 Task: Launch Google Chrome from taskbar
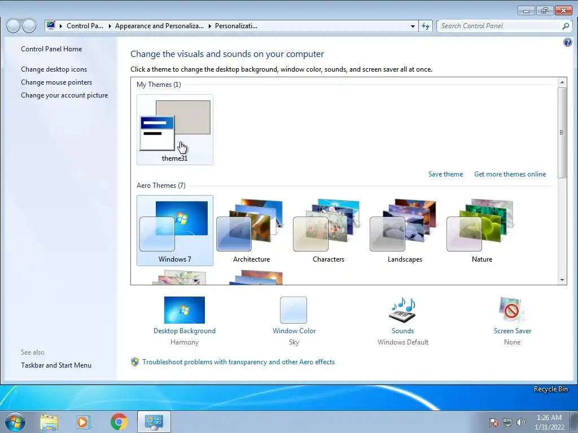click(119, 422)
